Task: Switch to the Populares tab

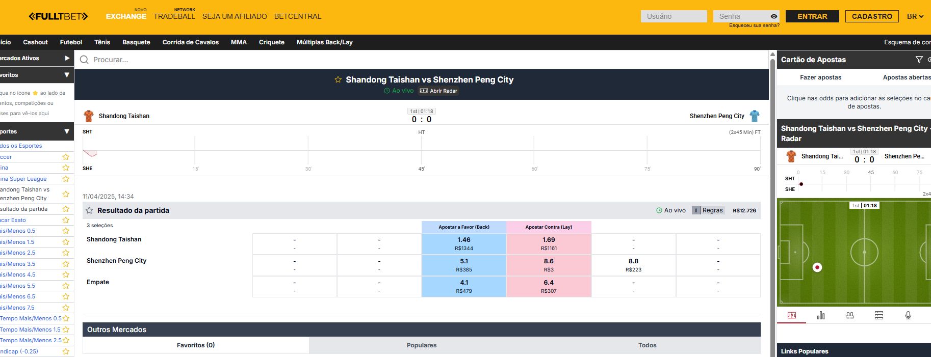Action: point(422,345)
